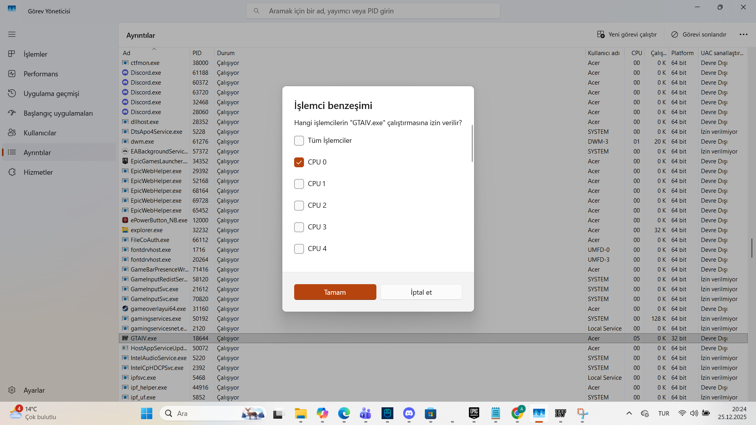Click Yeni görevi çalıştır button
The height and width of the screenshot is (425, 756).
627,35
